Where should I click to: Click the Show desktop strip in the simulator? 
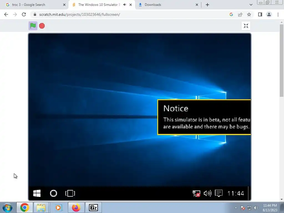[x=249, y=193]
